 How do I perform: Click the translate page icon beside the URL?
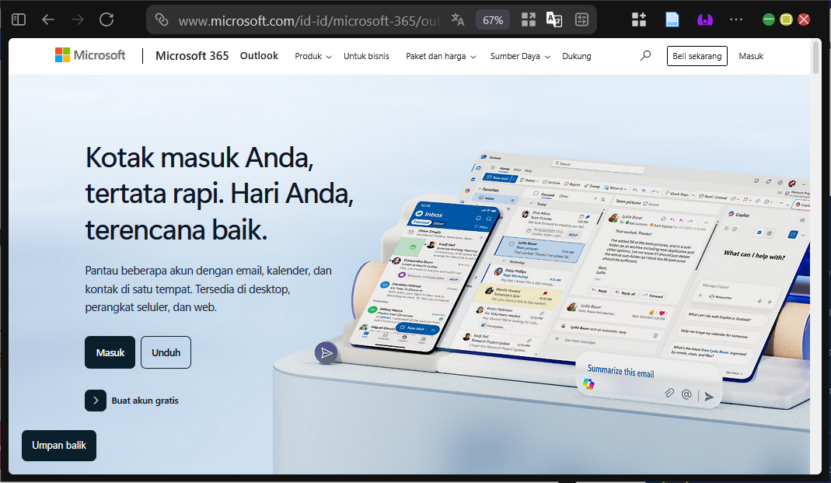pos(457,20)
